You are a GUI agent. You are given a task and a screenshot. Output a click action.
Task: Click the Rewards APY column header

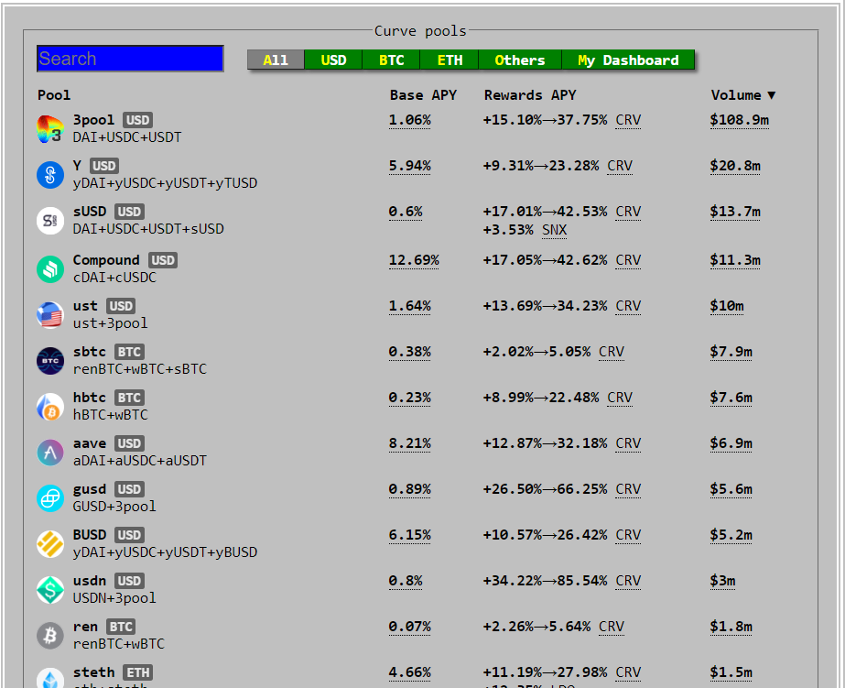(530, 95)
